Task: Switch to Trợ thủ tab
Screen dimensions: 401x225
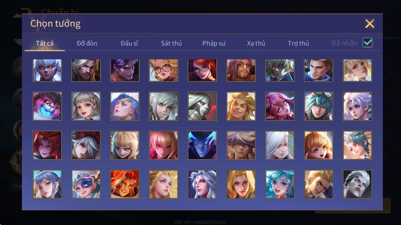Action: pyautogui.click(x=298, y=43)
